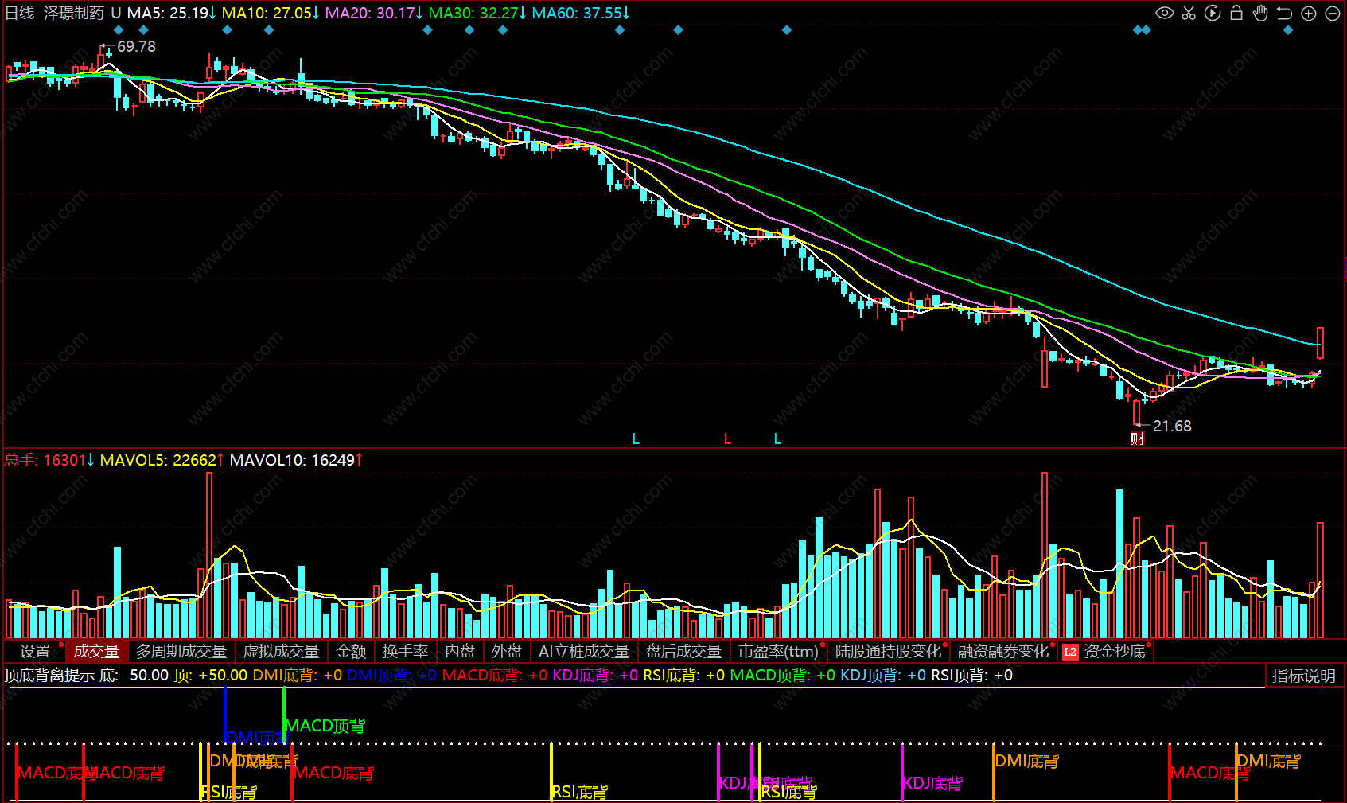Click the MACD顶背: +0 legend value

point(783,676)
